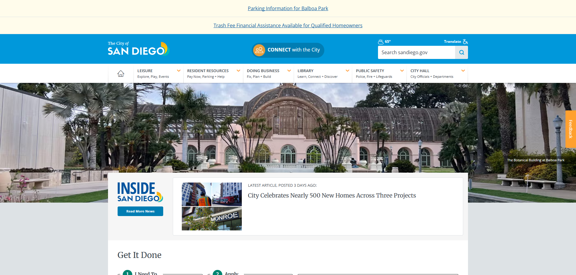Click the home icon in navigation bar
This screenshot has width=576, height=275.
point(121,74)
